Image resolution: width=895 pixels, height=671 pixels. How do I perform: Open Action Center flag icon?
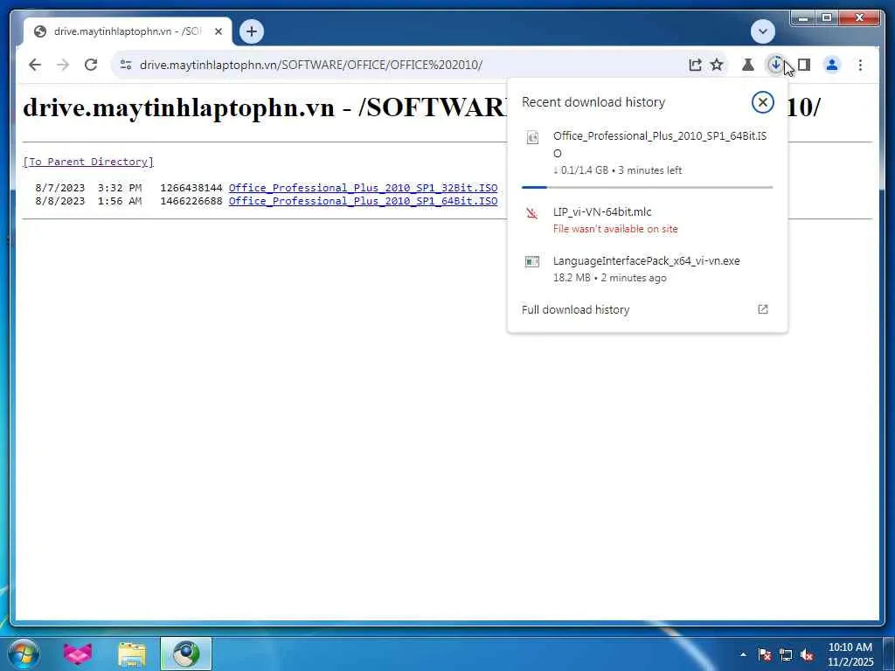point(765,654)
